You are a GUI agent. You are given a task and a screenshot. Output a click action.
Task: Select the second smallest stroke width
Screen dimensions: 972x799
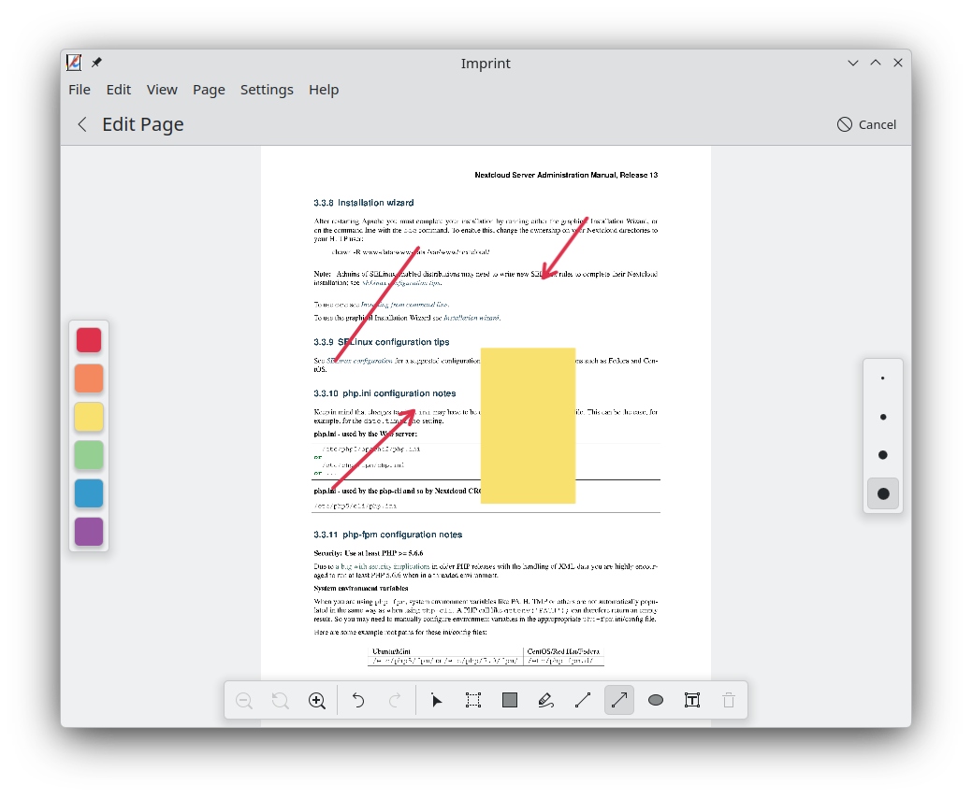point(883,417)
